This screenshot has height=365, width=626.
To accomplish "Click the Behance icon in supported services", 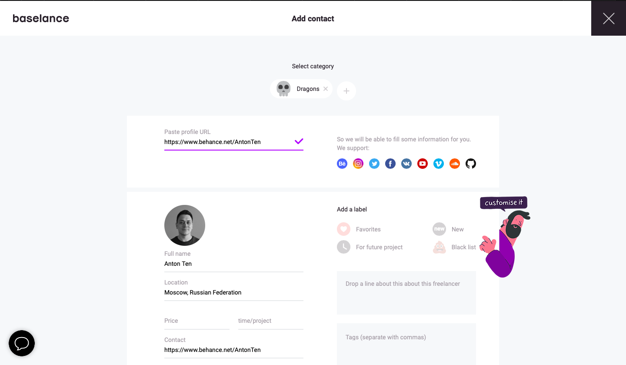I will tap(342, 164).
